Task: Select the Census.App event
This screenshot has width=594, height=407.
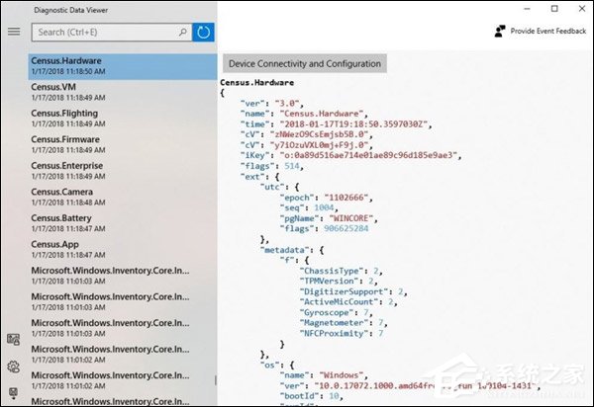Action: click(123, 249)
